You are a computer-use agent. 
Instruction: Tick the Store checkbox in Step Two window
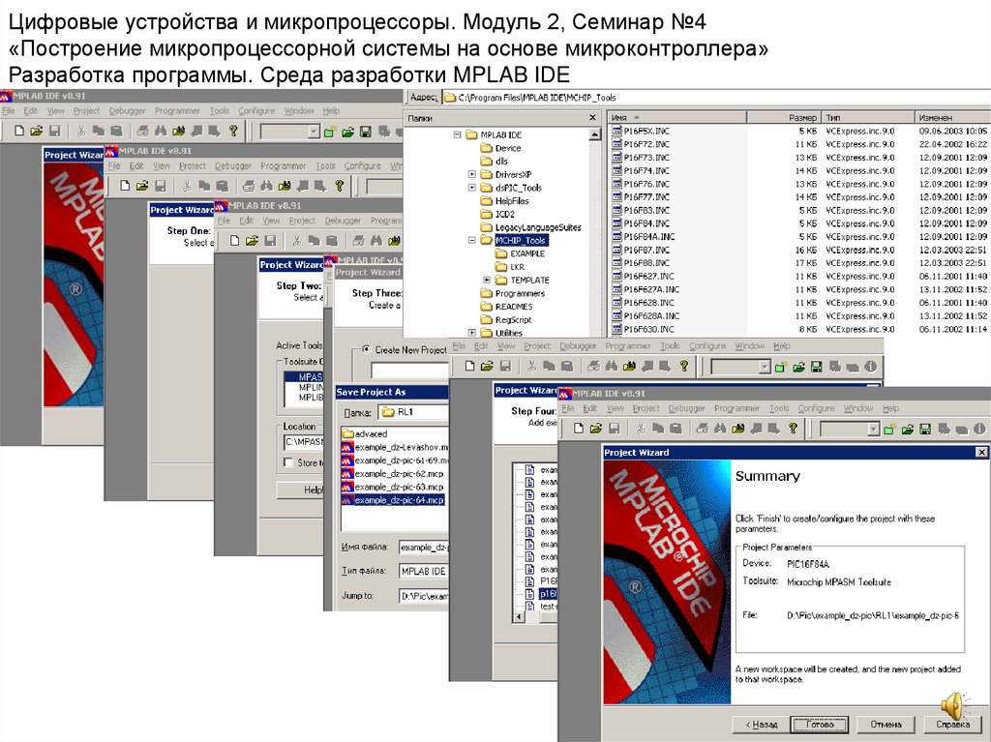(x=288, y=462)
